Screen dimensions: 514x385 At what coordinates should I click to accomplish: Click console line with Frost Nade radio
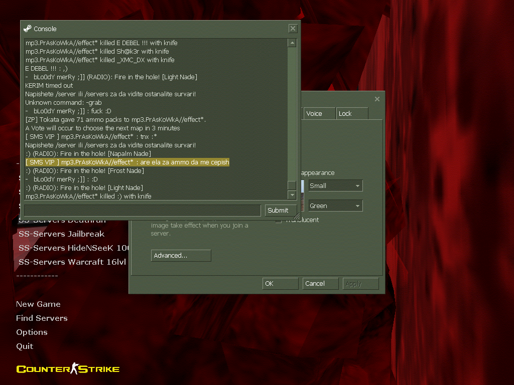84,170
